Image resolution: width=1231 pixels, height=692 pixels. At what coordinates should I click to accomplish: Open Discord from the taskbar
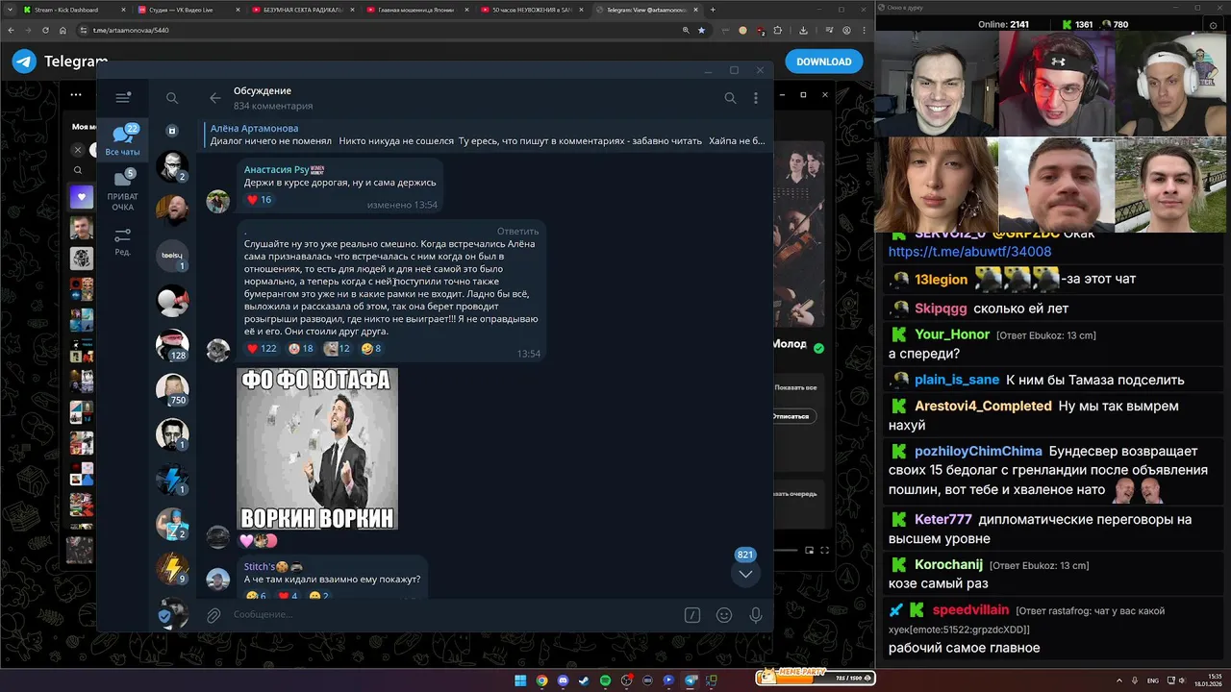point(563,680)
